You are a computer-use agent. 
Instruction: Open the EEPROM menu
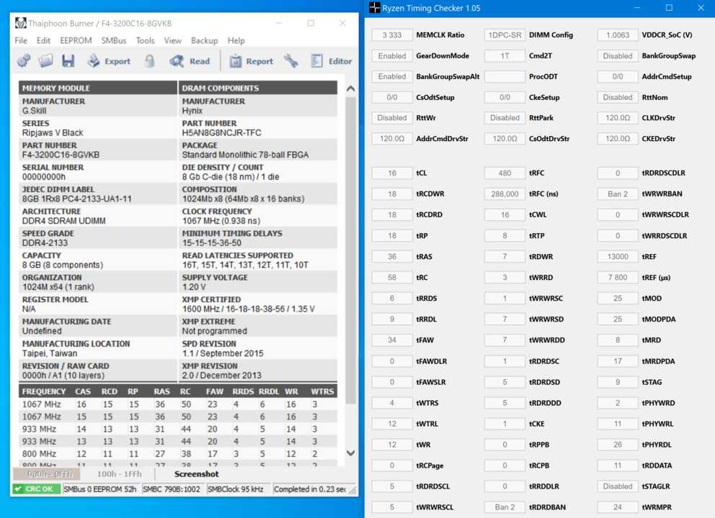click(76, 40)
